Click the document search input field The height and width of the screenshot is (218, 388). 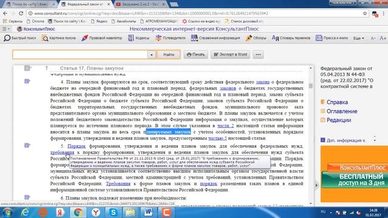tap(80, 54)
